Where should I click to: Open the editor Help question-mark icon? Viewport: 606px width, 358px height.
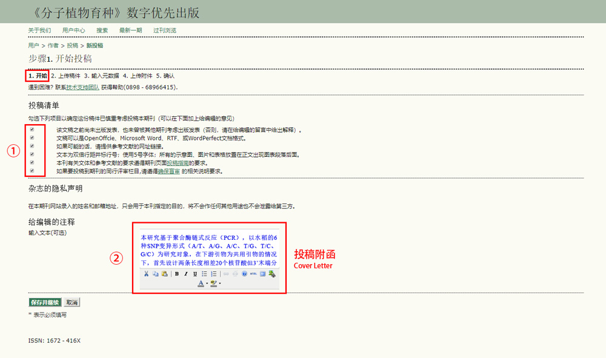pos(244,274)
